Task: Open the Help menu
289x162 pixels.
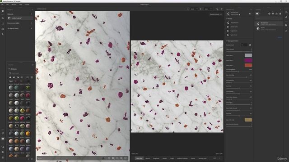Action: (20, 4)
